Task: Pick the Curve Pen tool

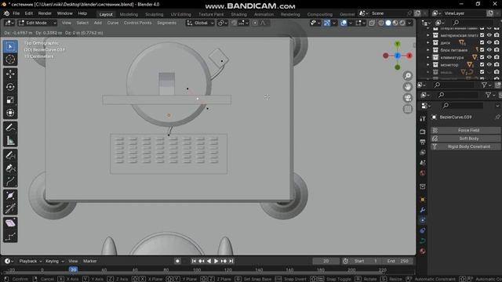Action: [x=10, y=168]
